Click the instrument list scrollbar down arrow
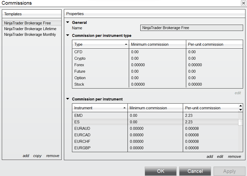 coord(240,110)
